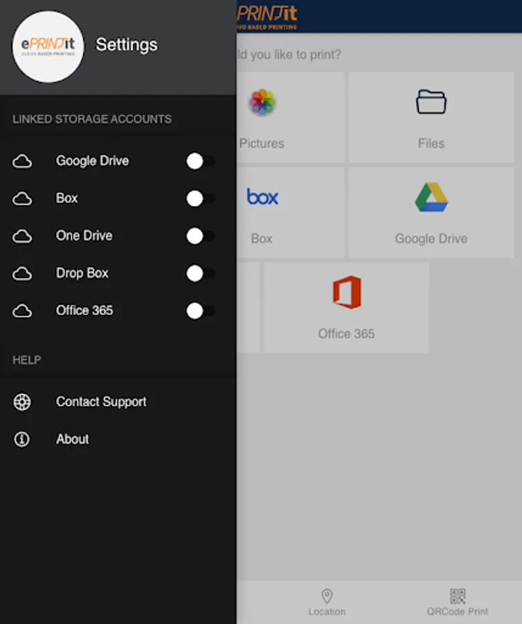Image resolution: width=522 pixels, height=624 pixels.
Task: Click the HELP section heading
Action: (26, 360)
